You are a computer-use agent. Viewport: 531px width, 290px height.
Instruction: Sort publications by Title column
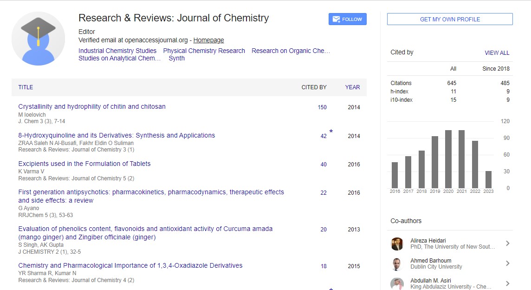click(26, 87)
